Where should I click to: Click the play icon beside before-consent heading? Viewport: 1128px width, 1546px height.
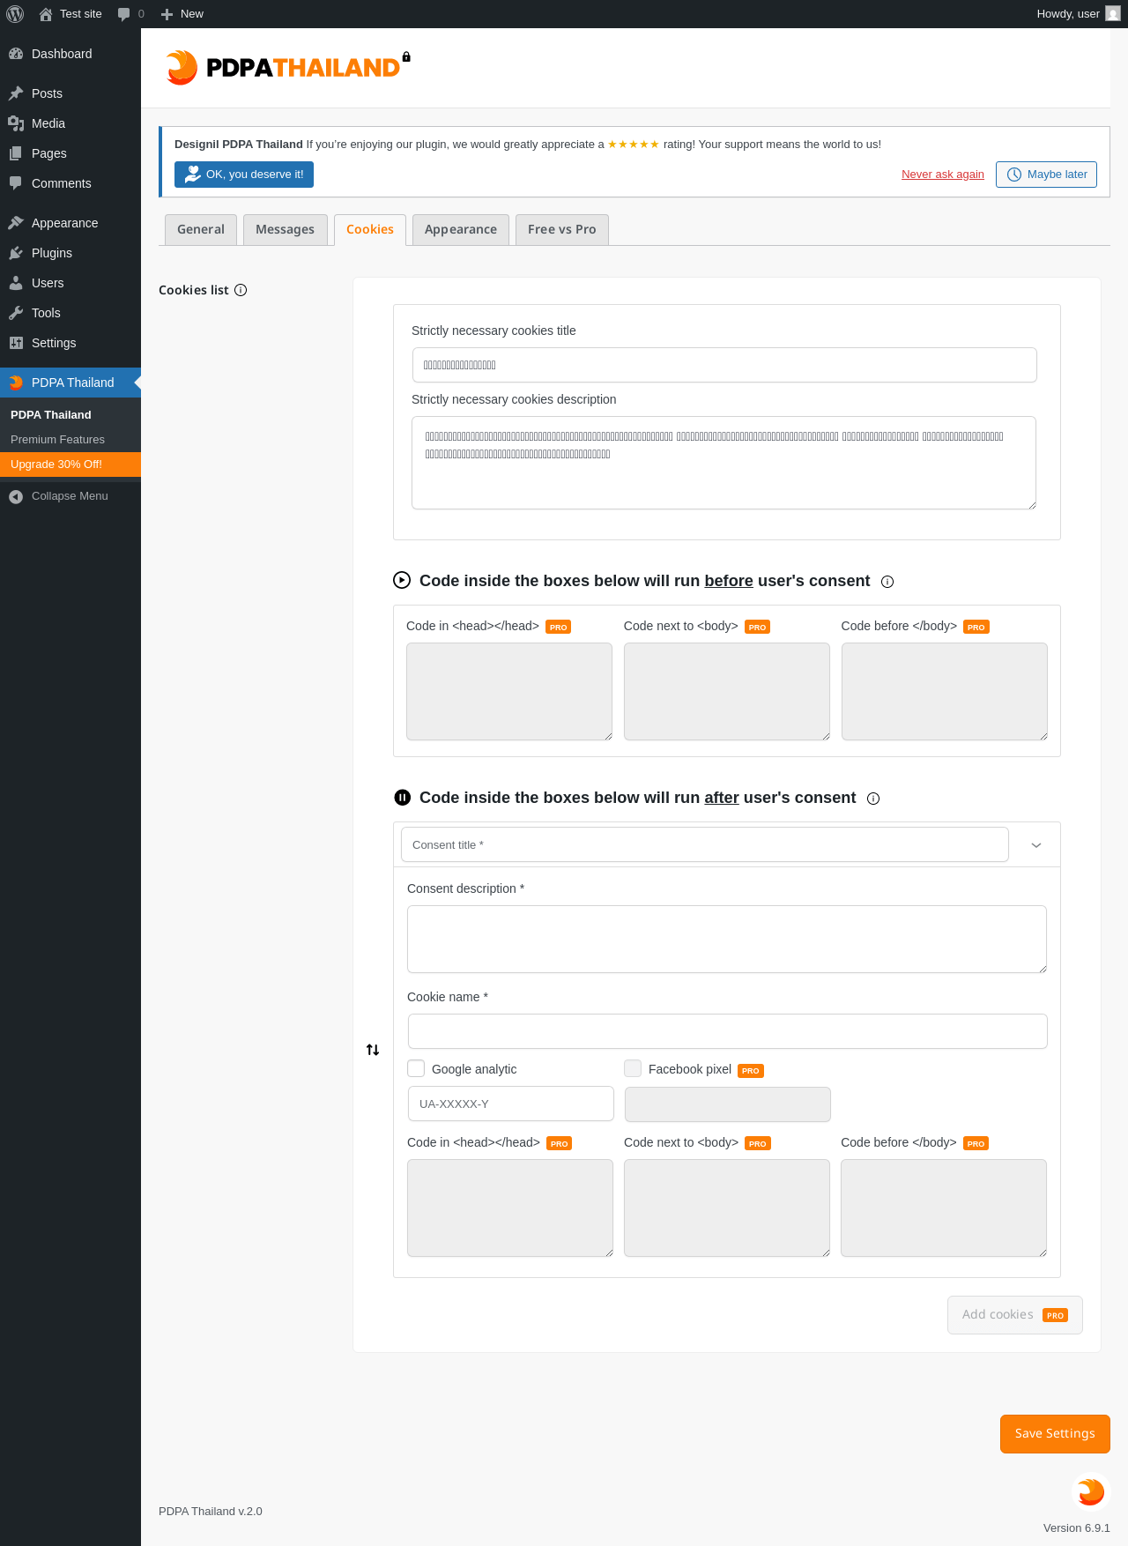click(x=402, y=580)
